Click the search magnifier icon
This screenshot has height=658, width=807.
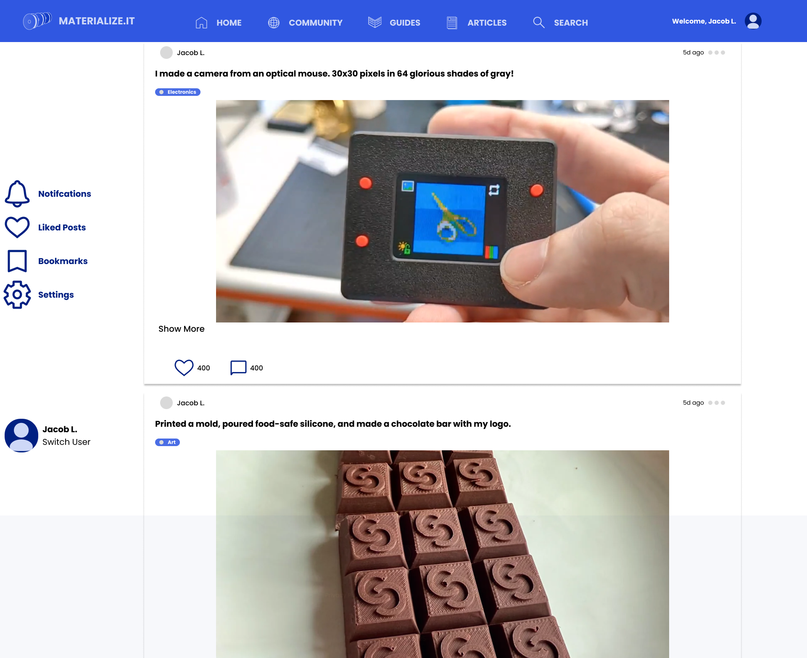pos(538,23)
